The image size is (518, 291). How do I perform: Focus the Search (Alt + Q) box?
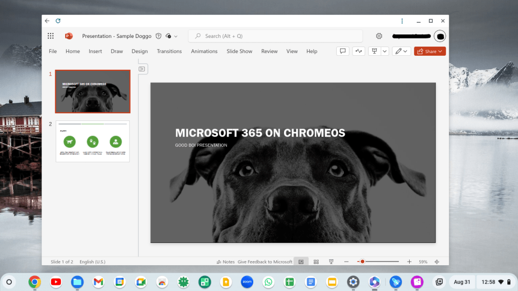click(275, 36)
